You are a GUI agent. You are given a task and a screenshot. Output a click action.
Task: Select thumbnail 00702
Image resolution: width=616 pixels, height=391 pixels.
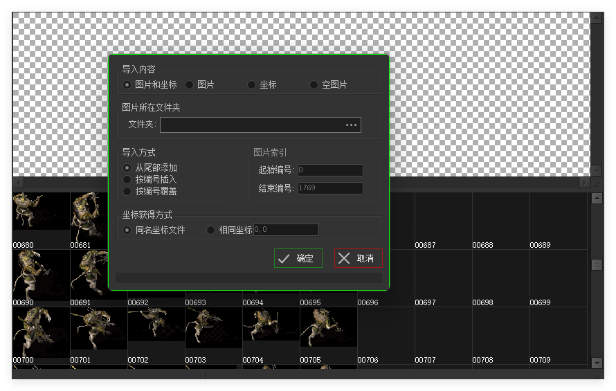coord(156,336)
